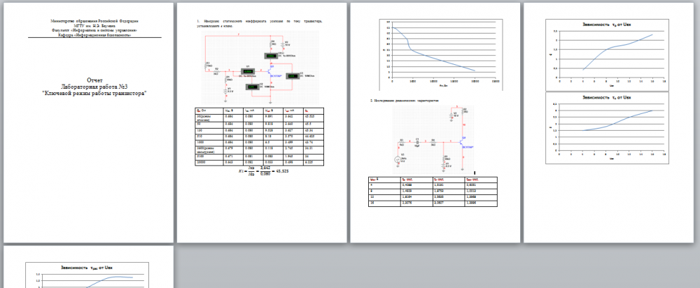Click the K1 formula equal to 45,525
This screenshot has width=700, height=288.
coord(265,172)
